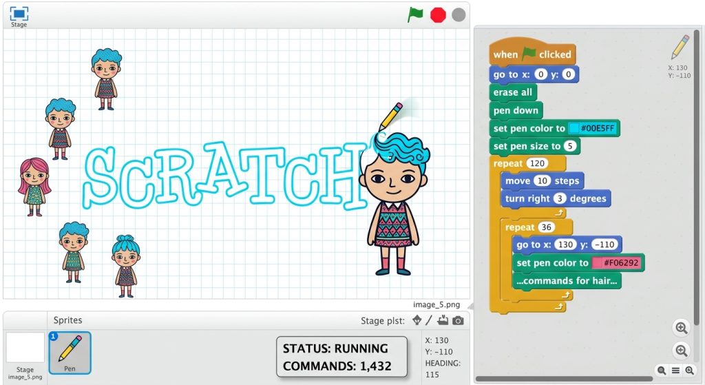Click the 'HEADING: 115' readout
The image size is (705, 385).
click(443, 368)
